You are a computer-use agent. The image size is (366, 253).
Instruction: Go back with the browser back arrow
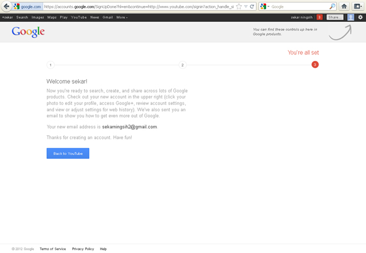coord(6,6)
